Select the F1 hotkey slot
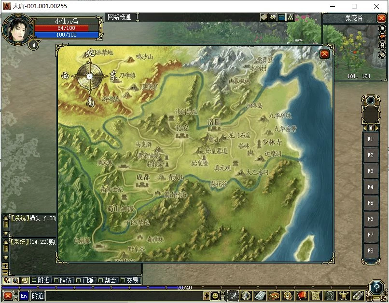 click(x=370, y=139)
